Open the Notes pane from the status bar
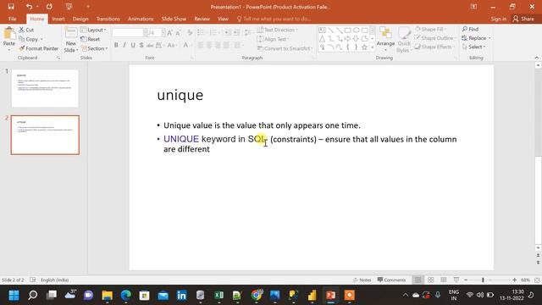 tap(362, 280)
